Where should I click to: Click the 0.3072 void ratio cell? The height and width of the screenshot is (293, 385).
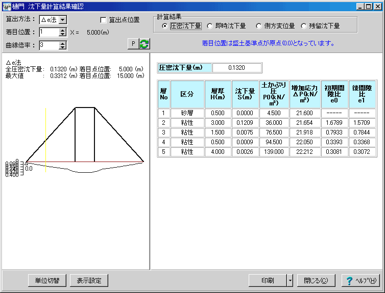pyautogui.click(x=362, y=152)
